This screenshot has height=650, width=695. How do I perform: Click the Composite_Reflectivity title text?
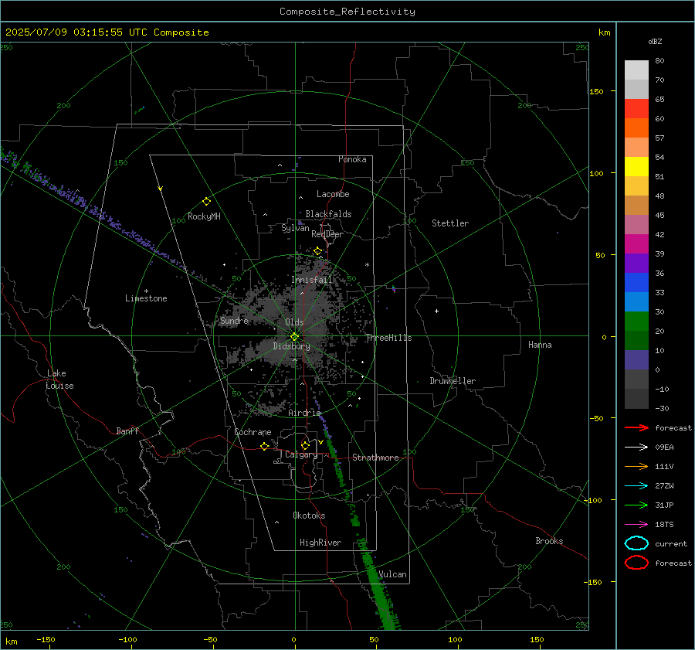347,12
